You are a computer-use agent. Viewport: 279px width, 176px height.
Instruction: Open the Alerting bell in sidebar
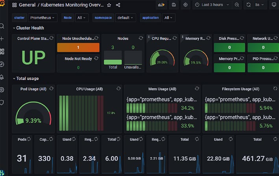coord(2,77)
